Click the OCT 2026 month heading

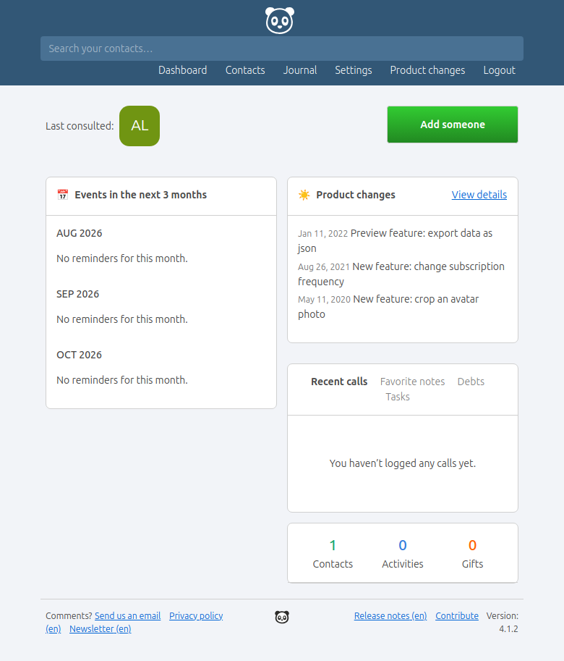click(79, 355)
